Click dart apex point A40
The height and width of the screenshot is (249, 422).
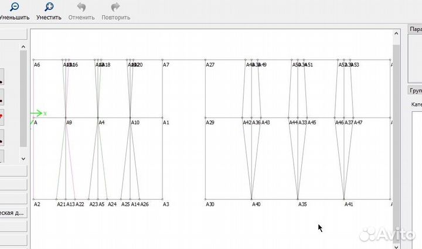252,200
